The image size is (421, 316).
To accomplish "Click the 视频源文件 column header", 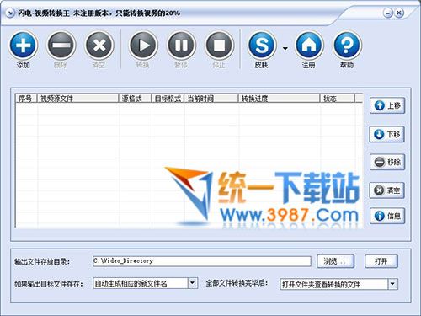I will click(x=77, y=99).
